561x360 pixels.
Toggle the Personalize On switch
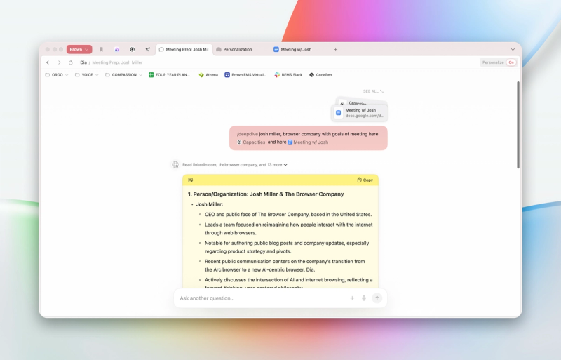512,62
